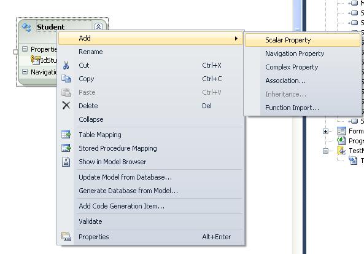Collapse the TestM tree node
364x254 pixels.
click(325, 151)
